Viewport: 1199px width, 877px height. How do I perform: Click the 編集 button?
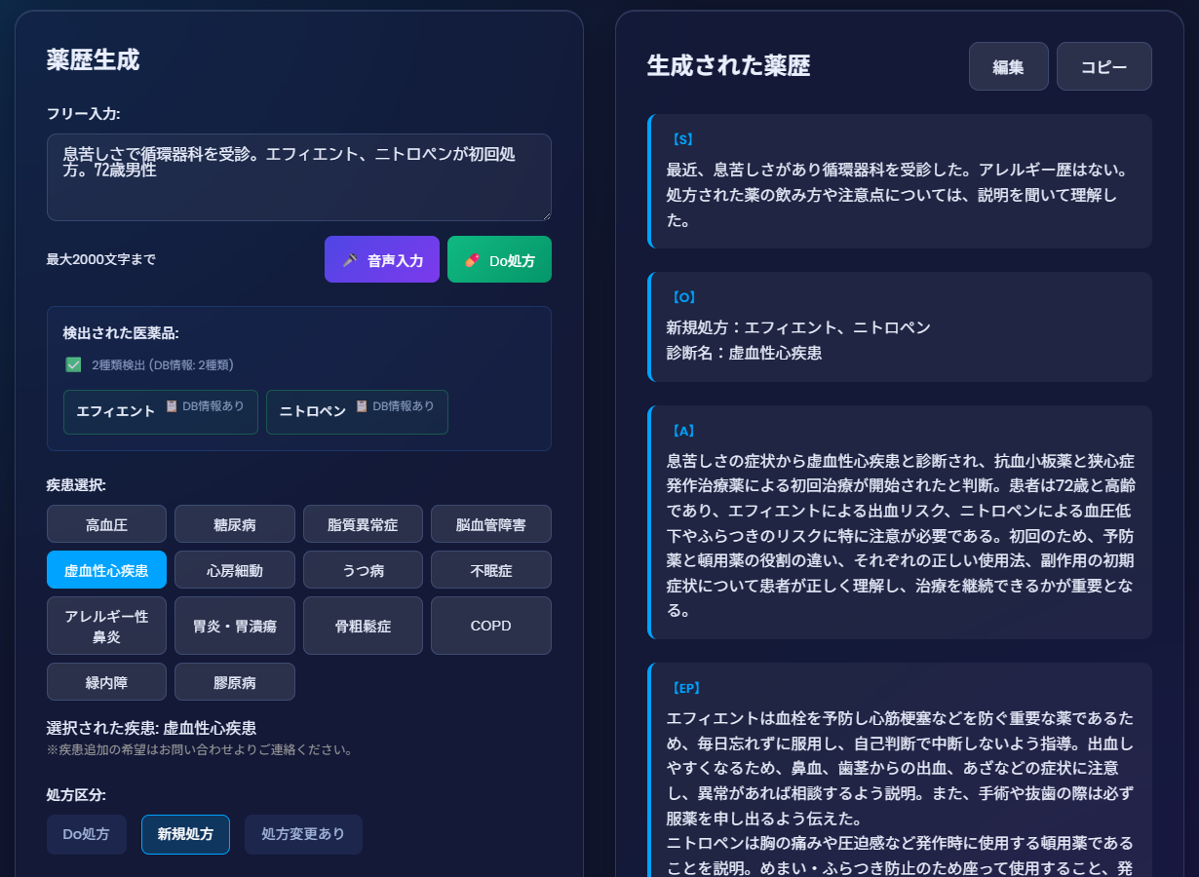[1009, 65]
